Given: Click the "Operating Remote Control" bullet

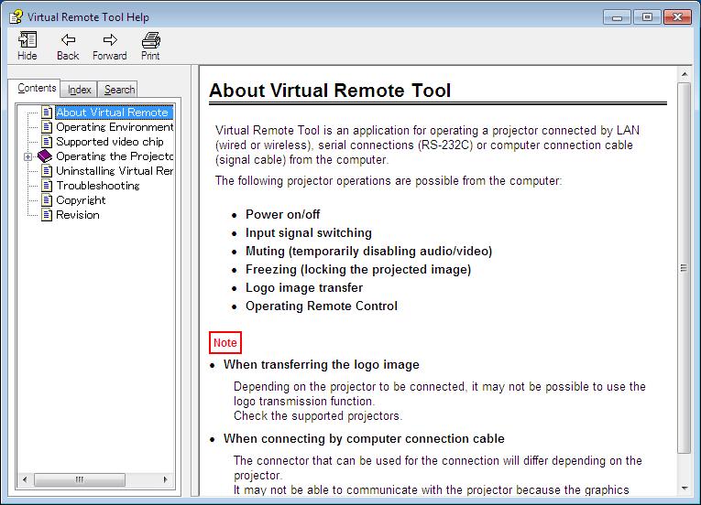Looking at the screenshot, I should click(322, 306).
